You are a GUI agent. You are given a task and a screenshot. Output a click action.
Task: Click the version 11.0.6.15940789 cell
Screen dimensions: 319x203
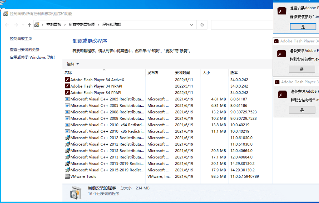244,176
